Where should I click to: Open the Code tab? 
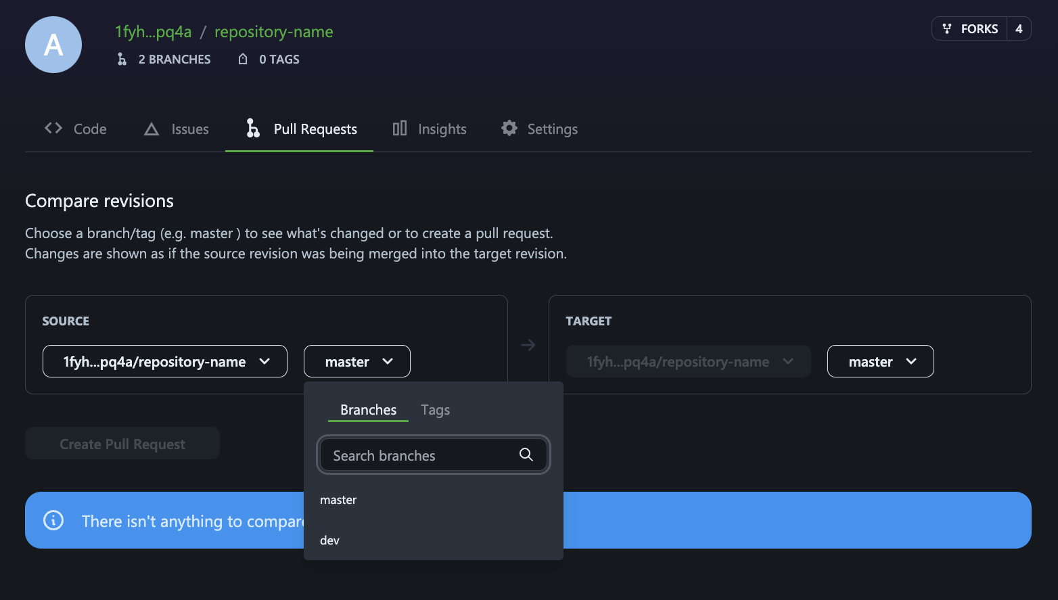(x=76, y=129)
